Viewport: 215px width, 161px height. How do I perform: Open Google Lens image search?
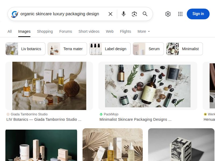pos(134,14)
